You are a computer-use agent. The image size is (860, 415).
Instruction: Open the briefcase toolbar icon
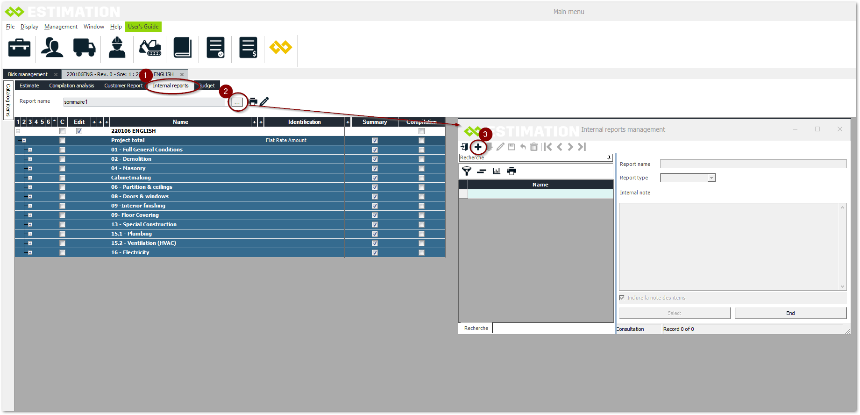point(20,48)
